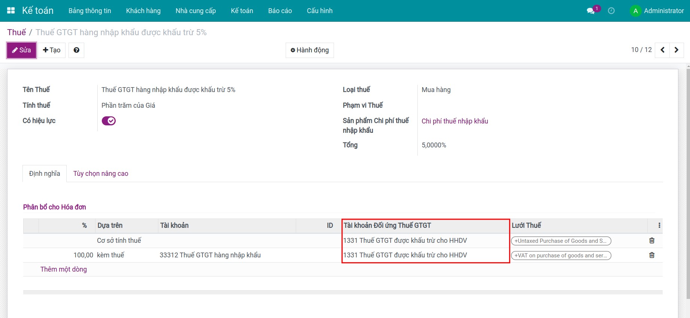Open the Cấu hình menu
Screen dimensions: 690x318
[x=319, y=11]
